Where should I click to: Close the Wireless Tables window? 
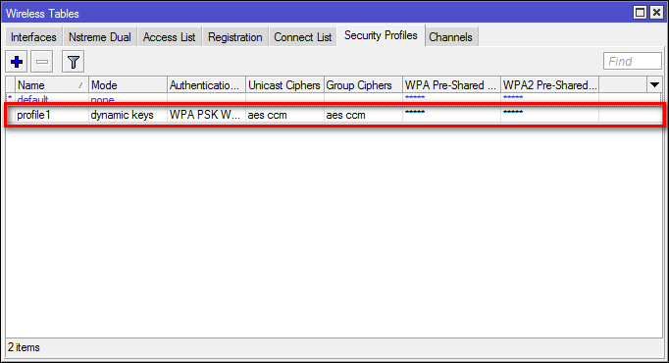(x=656, y=13)
